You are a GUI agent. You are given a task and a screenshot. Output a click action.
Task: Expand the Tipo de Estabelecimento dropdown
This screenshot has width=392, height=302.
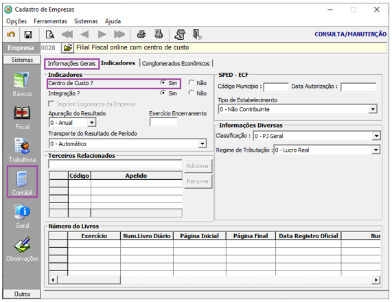pyautogui.click(x=373, y=109)
